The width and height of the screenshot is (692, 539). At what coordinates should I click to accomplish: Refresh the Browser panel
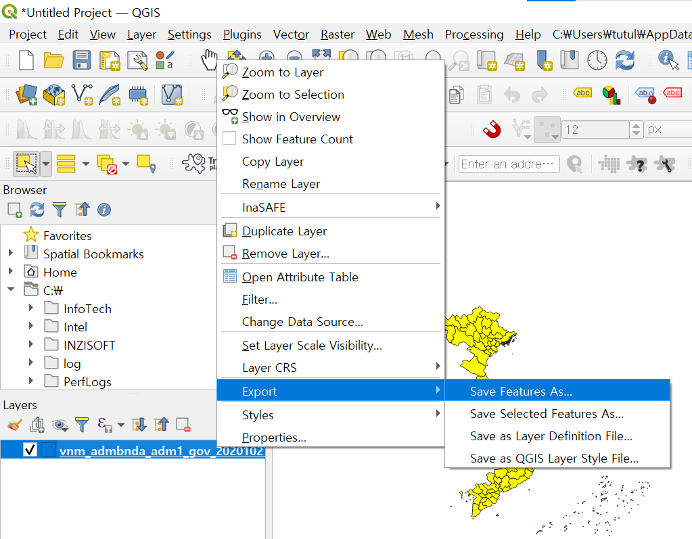coord(37,210)
